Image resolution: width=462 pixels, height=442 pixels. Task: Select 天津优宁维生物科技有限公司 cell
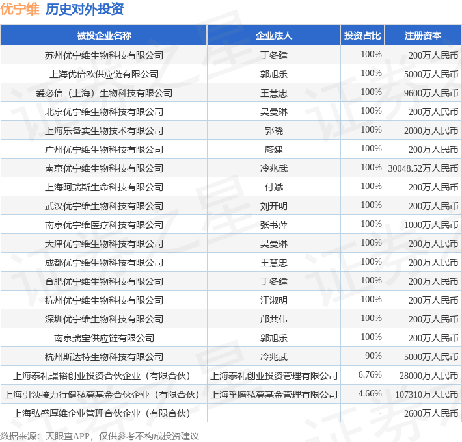tap(104, 244)
